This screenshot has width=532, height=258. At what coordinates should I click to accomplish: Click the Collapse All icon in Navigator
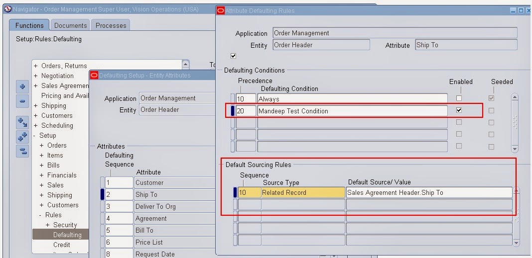(x=22, y=151)
